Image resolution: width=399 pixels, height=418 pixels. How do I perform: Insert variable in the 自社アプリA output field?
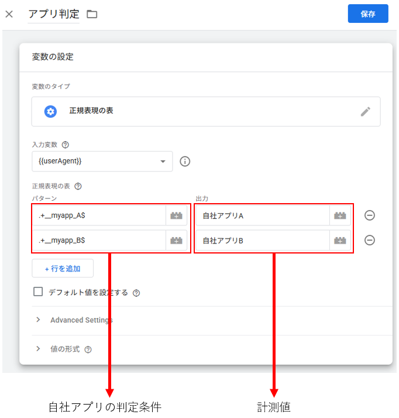[x=340, y=215]
